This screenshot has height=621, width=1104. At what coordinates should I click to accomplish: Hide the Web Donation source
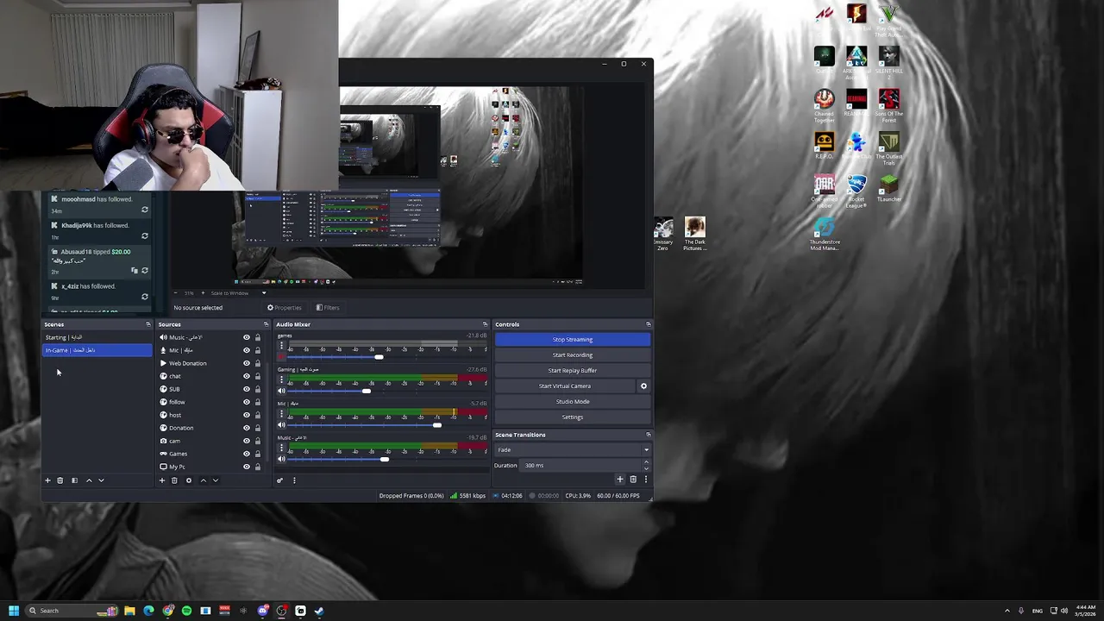(247, 363)
